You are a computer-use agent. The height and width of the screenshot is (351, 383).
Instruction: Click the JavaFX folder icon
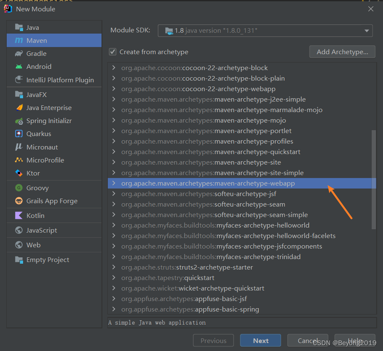click(x=19, y=94)
